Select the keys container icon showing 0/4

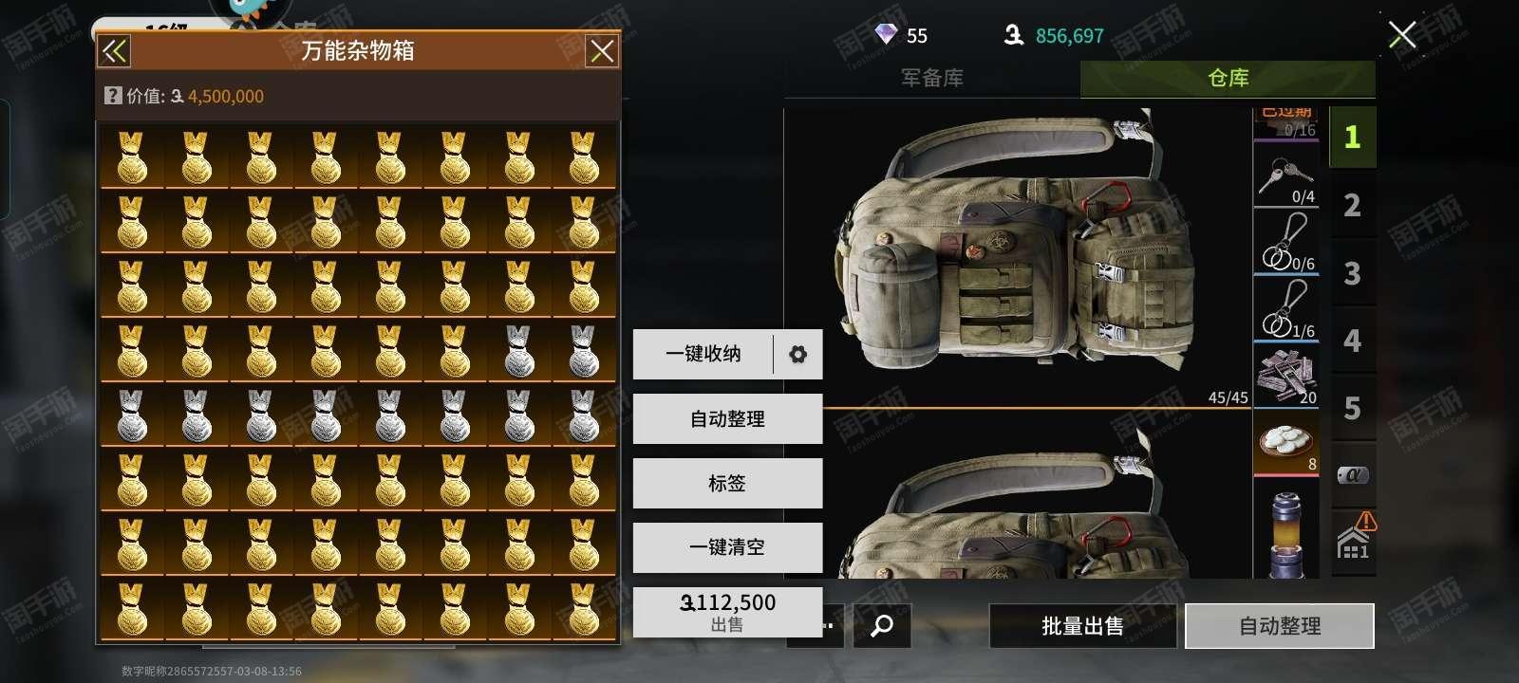click(1286, 175)
